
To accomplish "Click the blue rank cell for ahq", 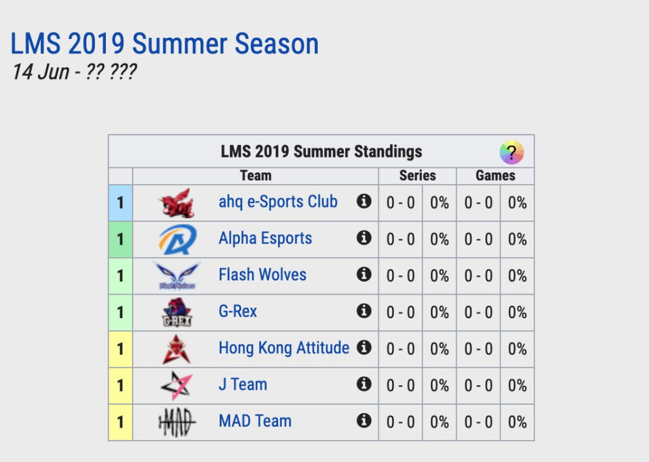I will pyautogui.click(x=120, y=203).
